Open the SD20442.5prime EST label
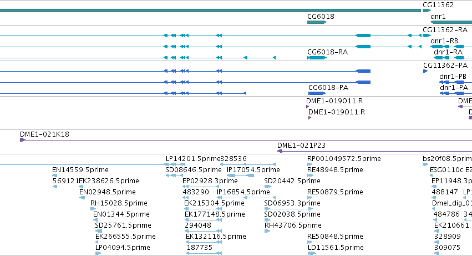 [x=292, y=181]
